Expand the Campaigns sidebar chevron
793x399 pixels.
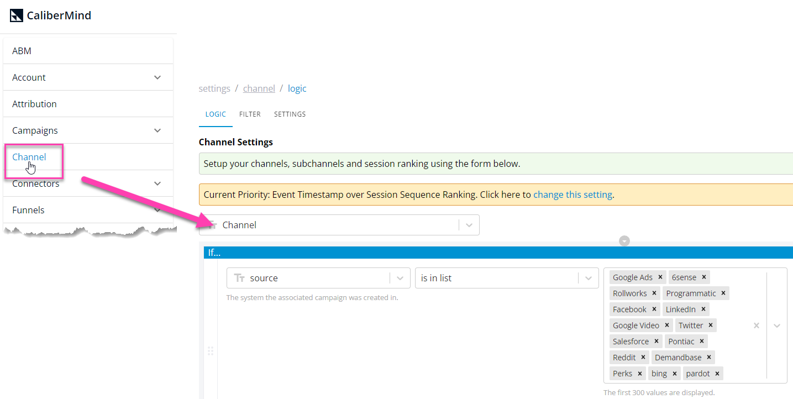pos(157,130)
